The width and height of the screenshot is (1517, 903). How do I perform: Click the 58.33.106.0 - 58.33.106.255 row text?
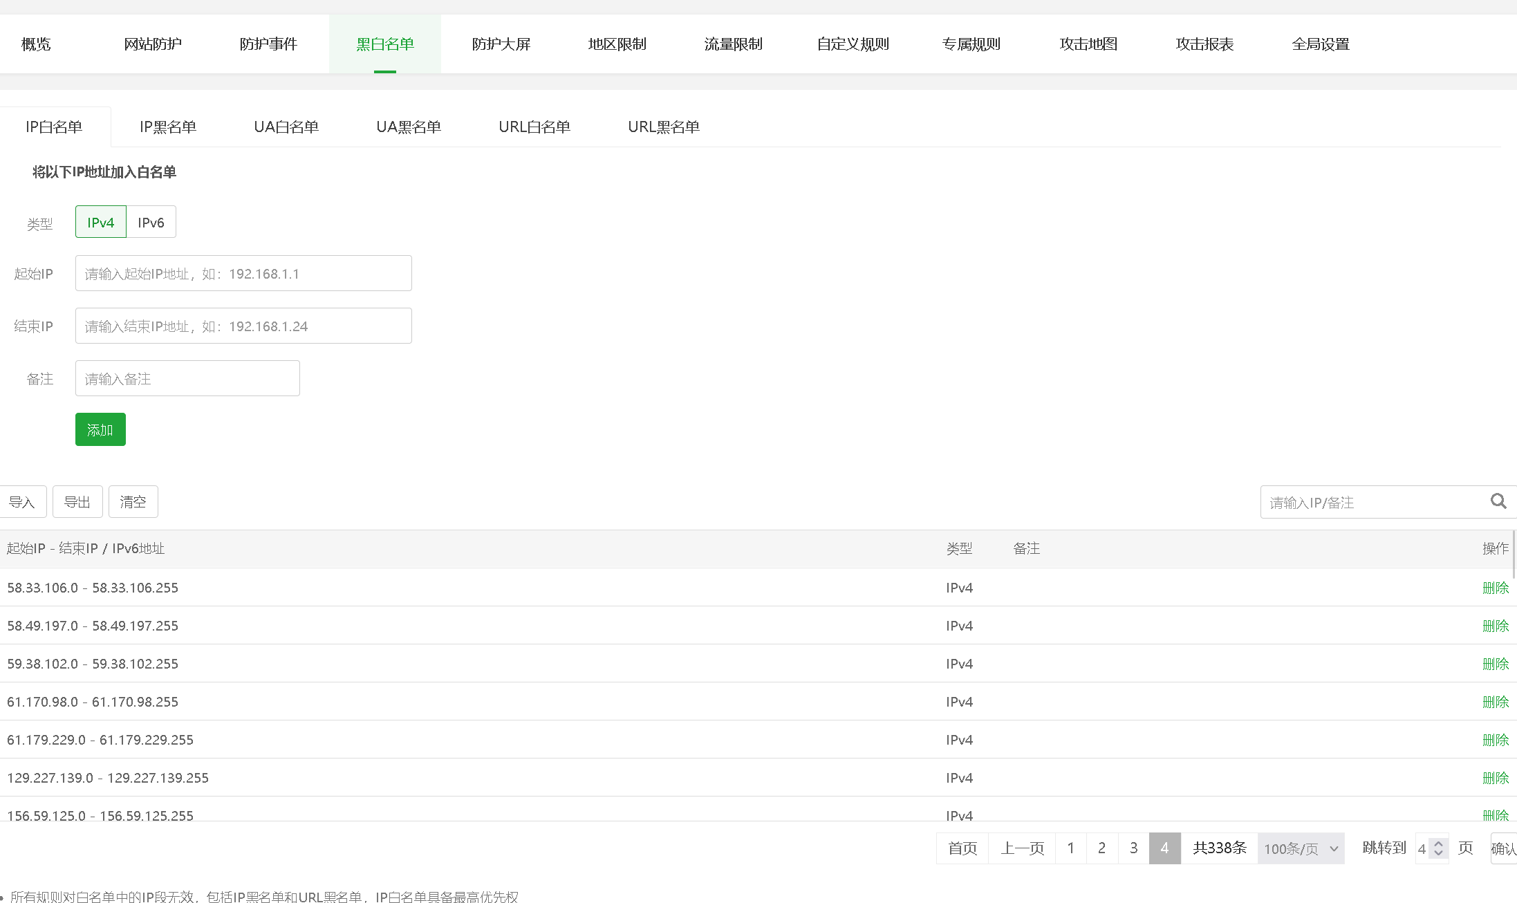coord(93,588)
